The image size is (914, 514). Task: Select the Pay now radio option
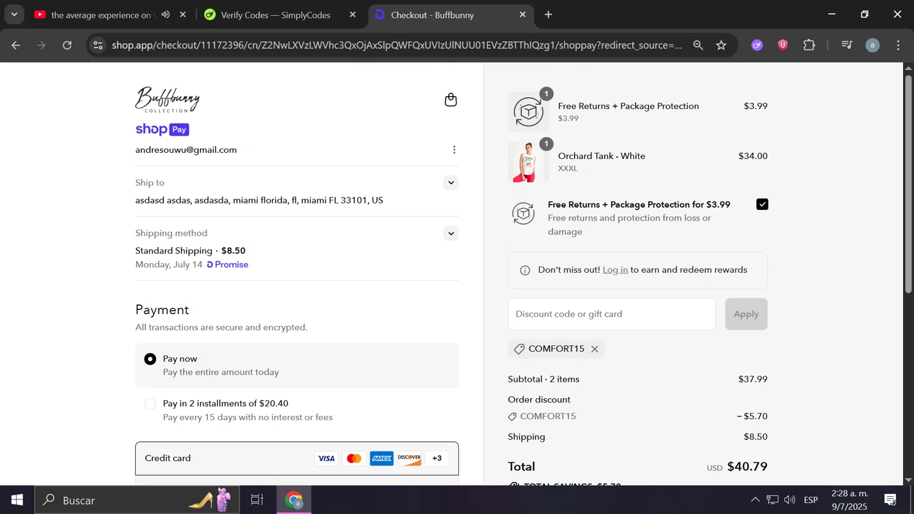(x=150, y=359)
